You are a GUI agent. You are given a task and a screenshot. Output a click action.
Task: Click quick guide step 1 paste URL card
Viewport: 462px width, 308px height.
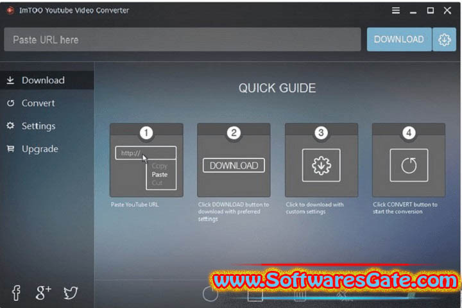pos(146,160)
